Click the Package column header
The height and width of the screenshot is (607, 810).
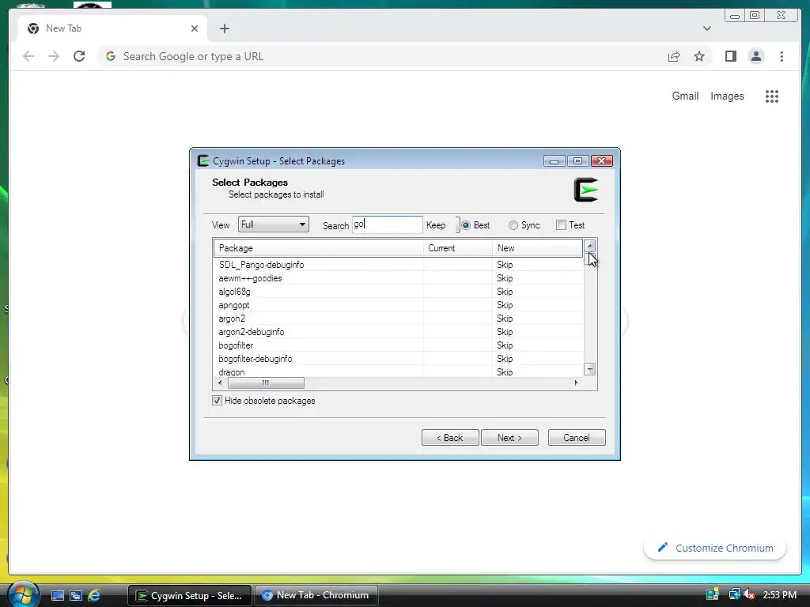(x=319, y=247)
